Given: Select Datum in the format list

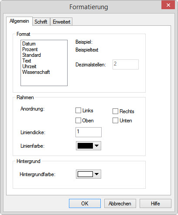Looking at the screenshot, I should (29, 44).
